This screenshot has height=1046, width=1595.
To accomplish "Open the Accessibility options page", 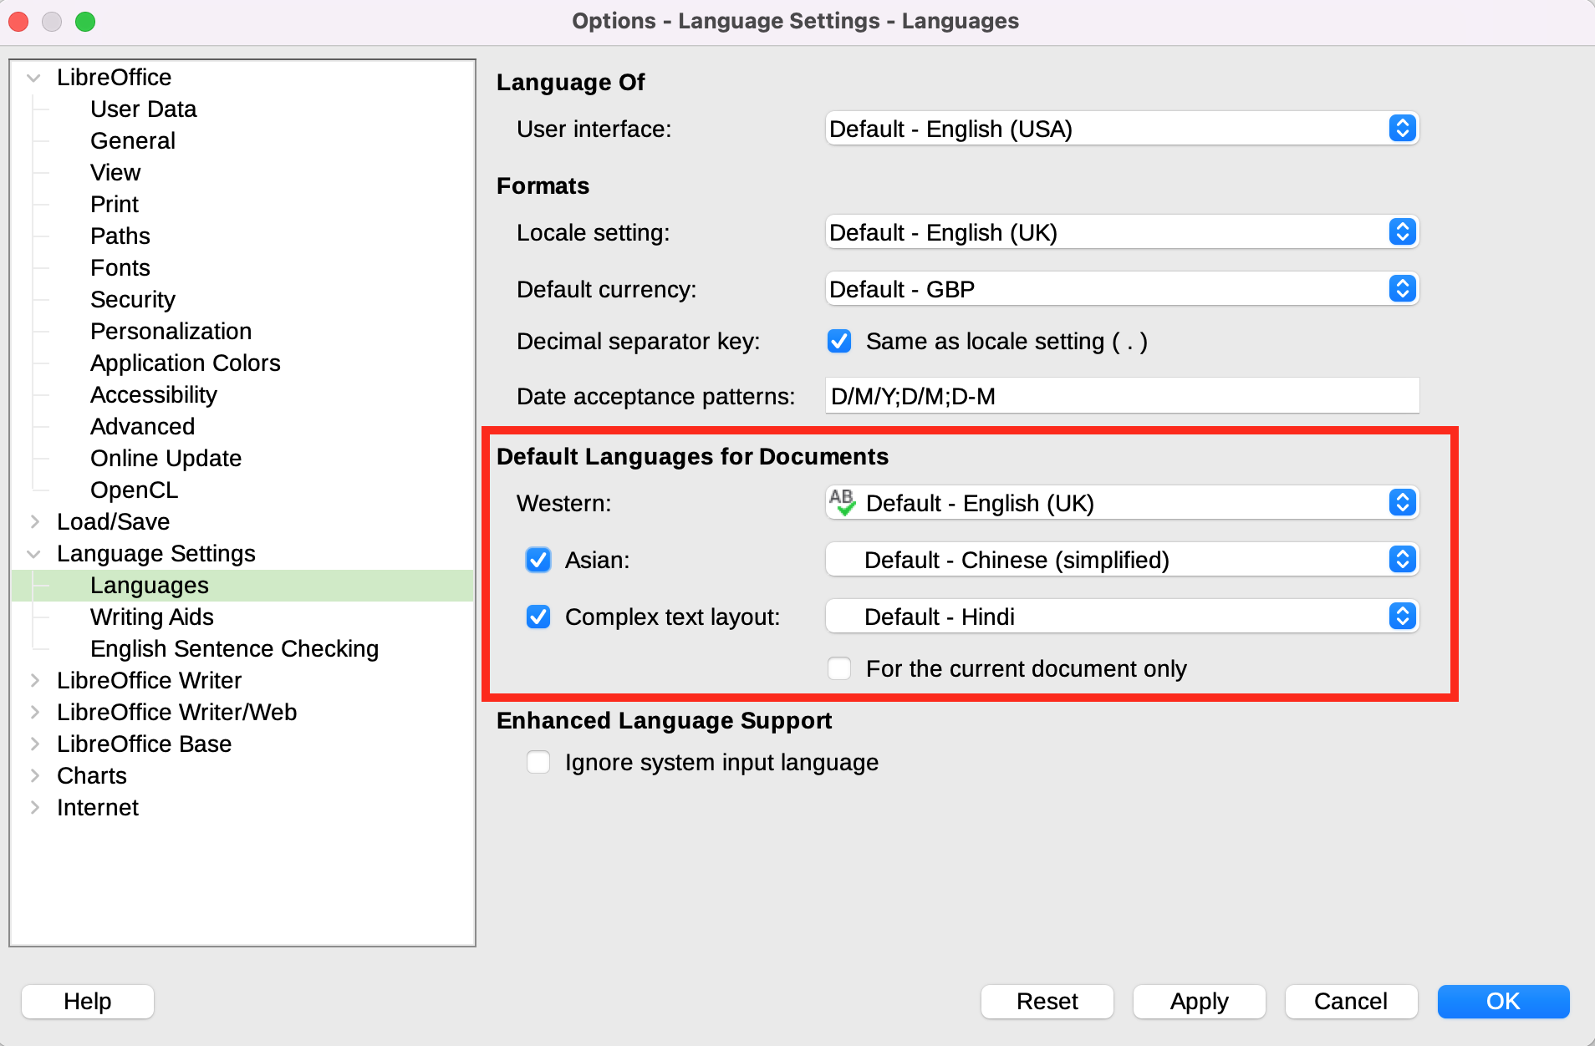I will (154, 394).
